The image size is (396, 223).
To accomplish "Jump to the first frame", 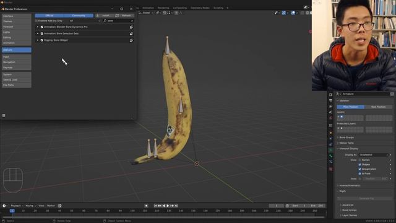I will (x=155, y=206).
